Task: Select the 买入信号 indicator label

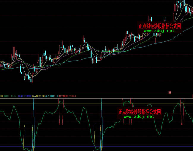Action: coord(50,96)
